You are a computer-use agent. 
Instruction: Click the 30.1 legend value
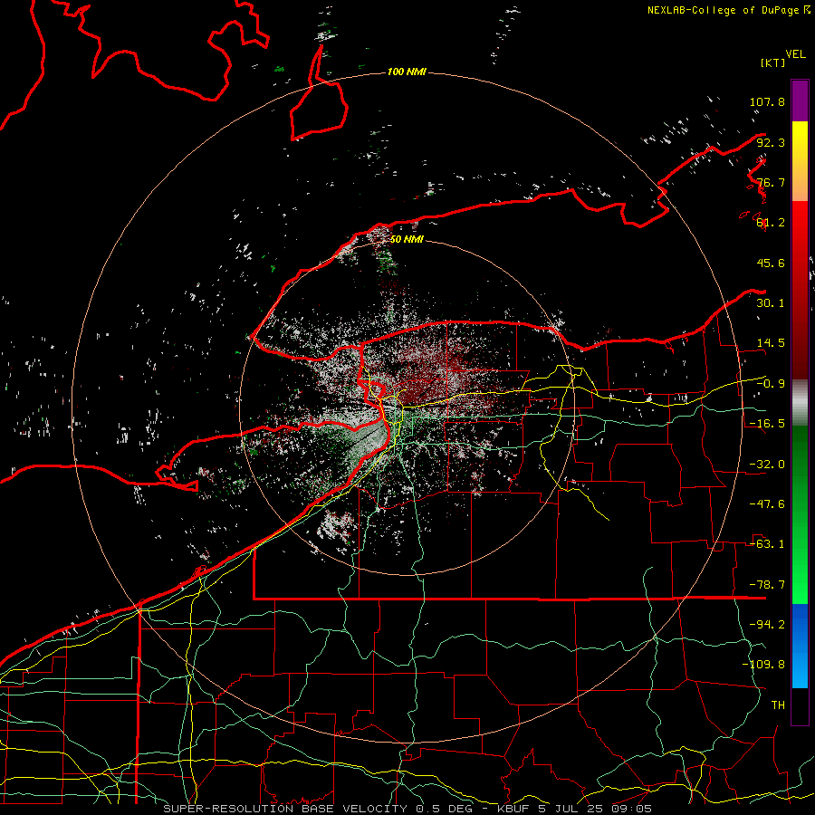[x=771, y=303]
